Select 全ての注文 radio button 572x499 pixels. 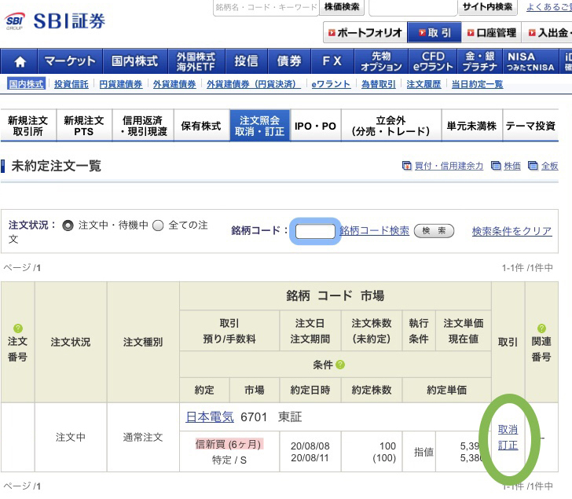pyautogui.click(x=158, y=226)
